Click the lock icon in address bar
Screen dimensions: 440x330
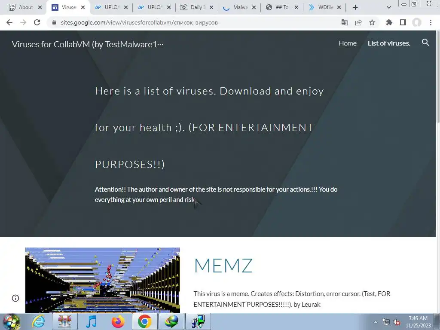tap(54, 22)
